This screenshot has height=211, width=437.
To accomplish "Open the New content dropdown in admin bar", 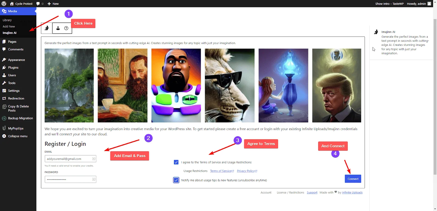I will (53, 4).
